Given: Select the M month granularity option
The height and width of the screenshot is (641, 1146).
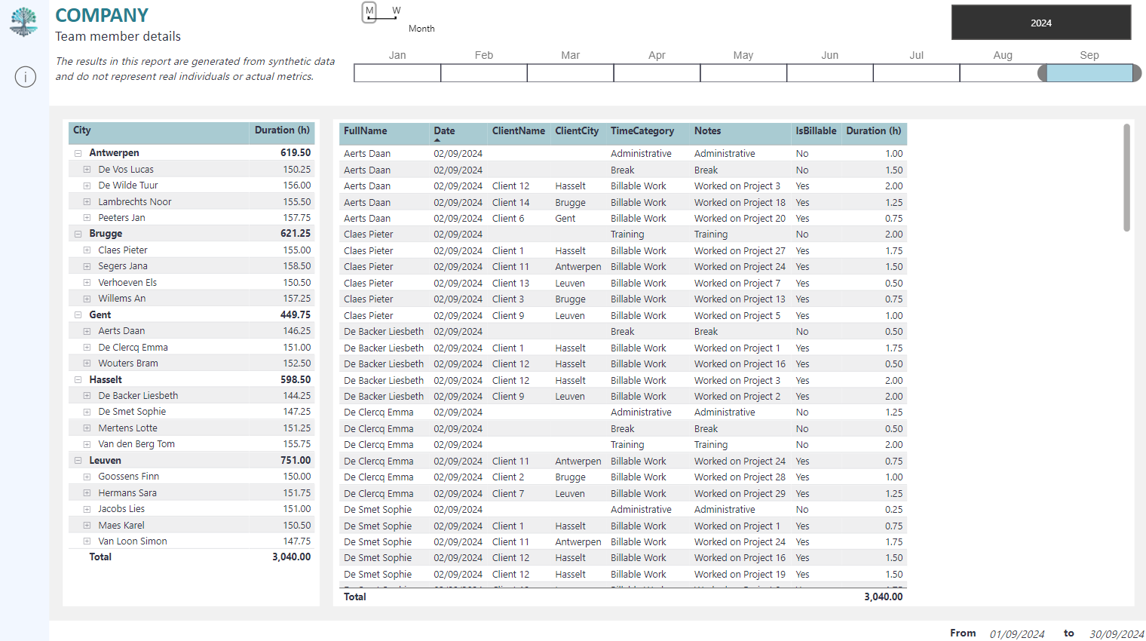Looking at the screenshot, I should pyautogui.click(x=369, y=12).
